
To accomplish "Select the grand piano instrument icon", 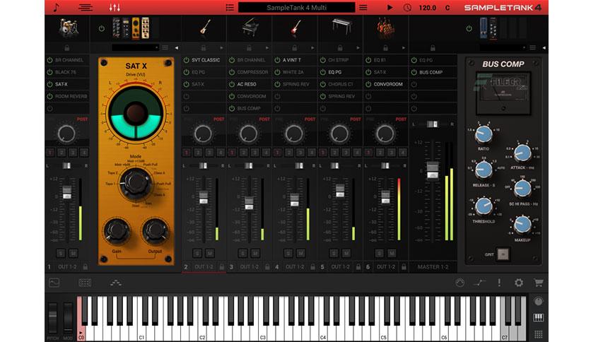I will tap(250, 28).
